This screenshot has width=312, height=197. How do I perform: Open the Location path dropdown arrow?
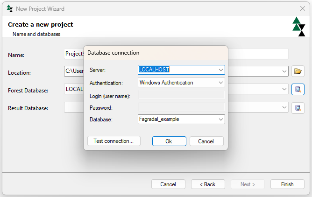tap(284, 71)
